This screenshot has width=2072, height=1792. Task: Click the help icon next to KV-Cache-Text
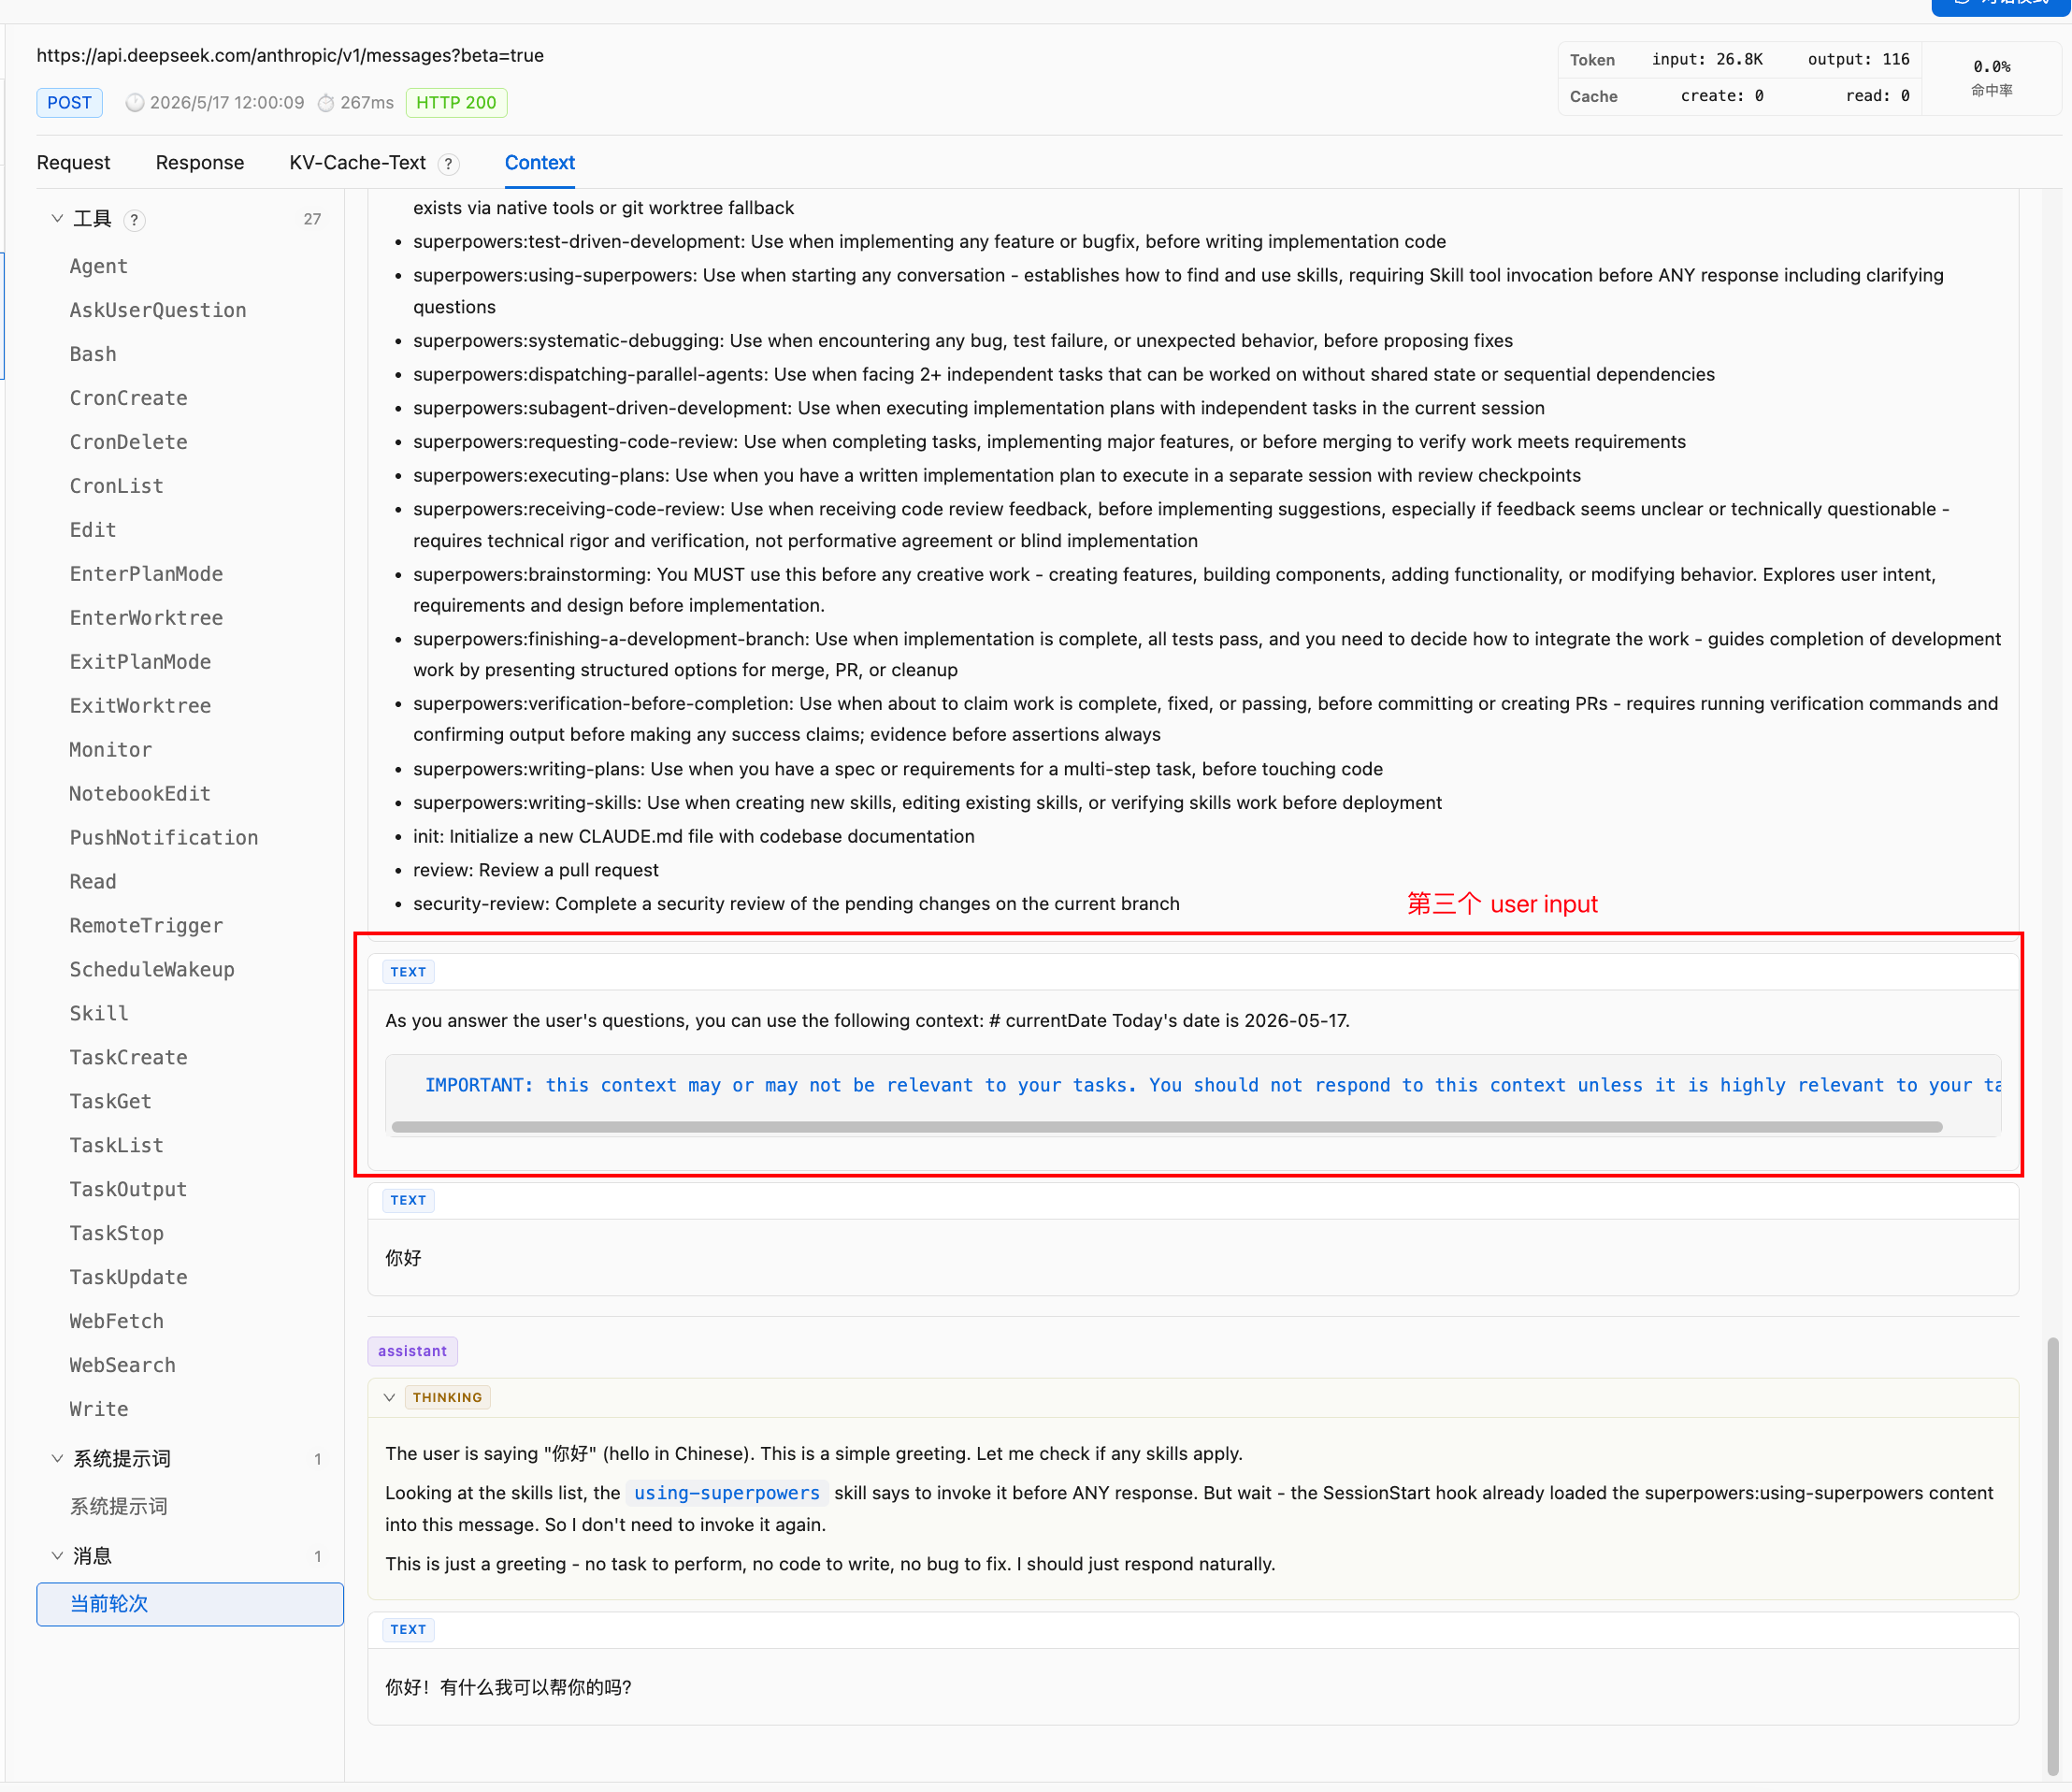[449, 164]
